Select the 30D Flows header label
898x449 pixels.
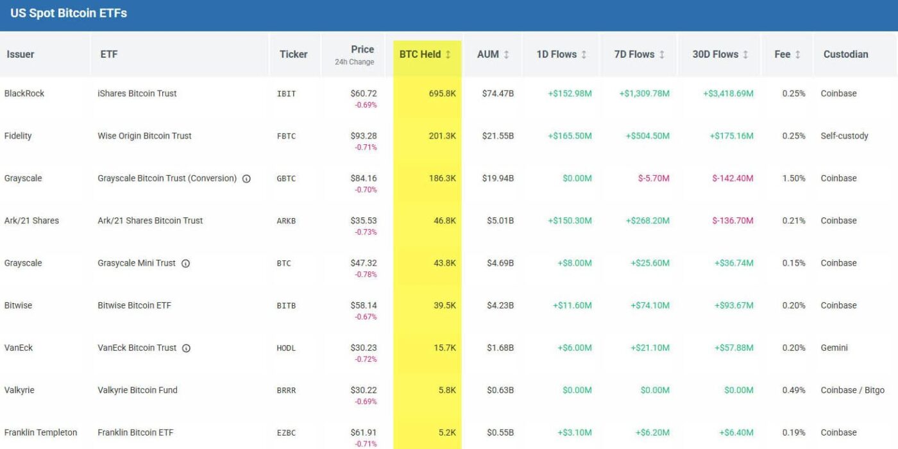pyautogui.click(x=715, y=55)
